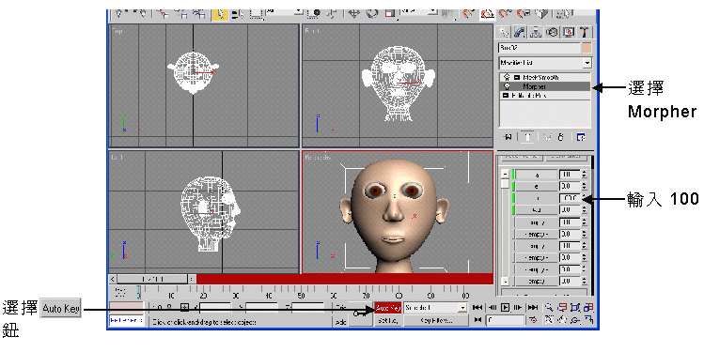Click the Zoom Extents All icon
Viewport: 704px width, 352px height.
click(588, 308)
